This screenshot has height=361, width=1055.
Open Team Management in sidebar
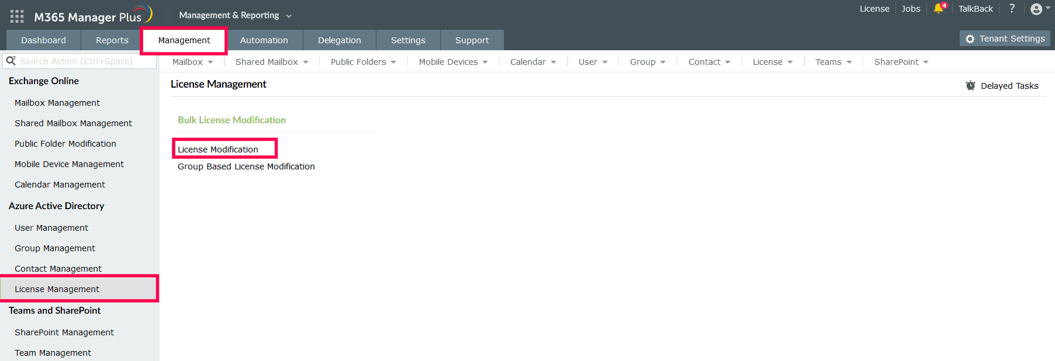53,353
